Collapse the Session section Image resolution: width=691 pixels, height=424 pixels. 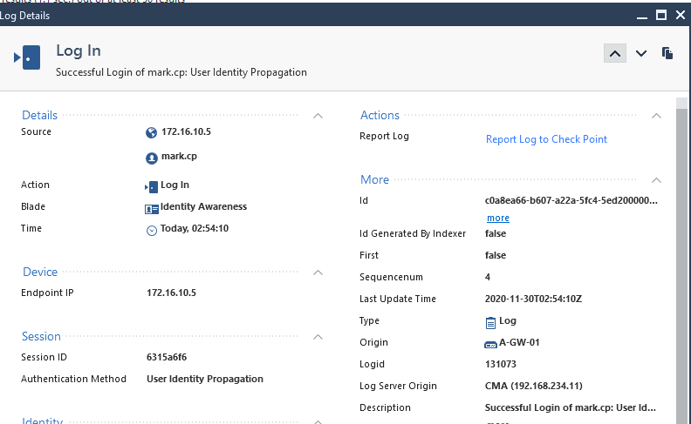[318, 337]
